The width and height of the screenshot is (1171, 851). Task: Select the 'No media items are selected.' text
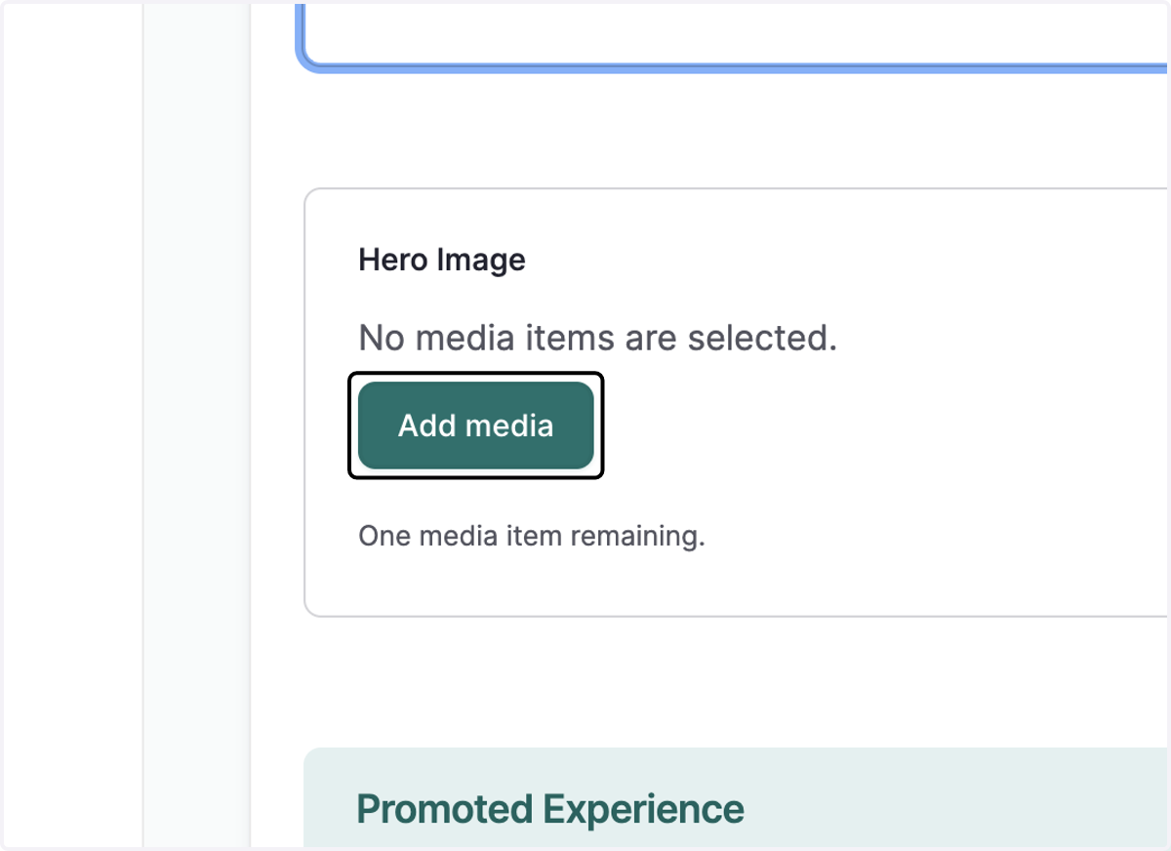click(598, 338)
